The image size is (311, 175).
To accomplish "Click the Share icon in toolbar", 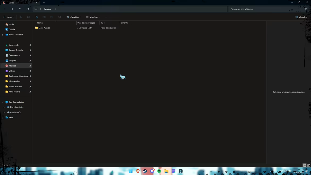I will point(52,17).
